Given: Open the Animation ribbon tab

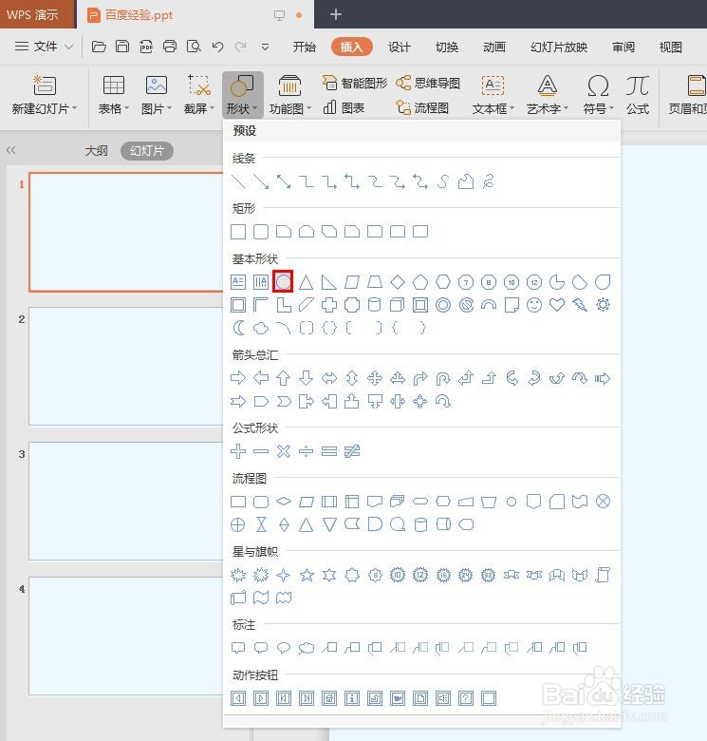Looking at the screenshot, I should (x=494, y=47).
